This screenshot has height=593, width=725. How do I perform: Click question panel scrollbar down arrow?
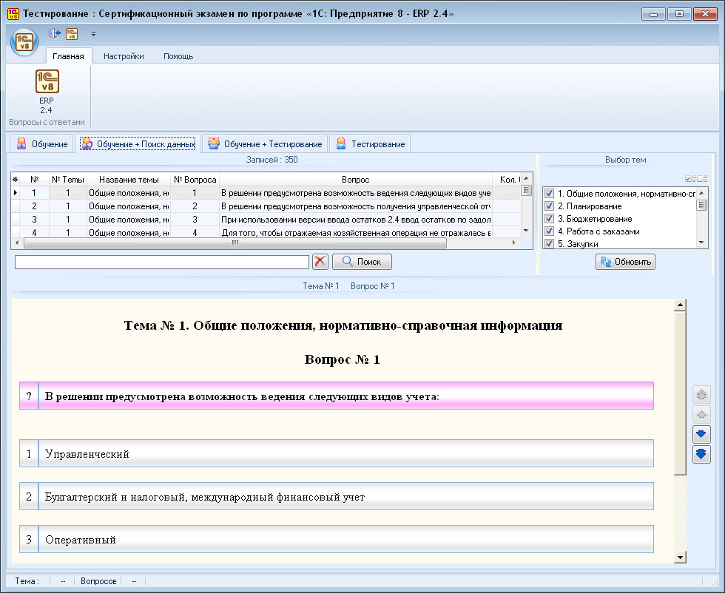click(680, 557)
